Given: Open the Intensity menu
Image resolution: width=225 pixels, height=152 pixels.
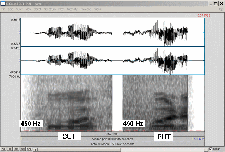Looking at the screenshot, I should pos(72,9).
